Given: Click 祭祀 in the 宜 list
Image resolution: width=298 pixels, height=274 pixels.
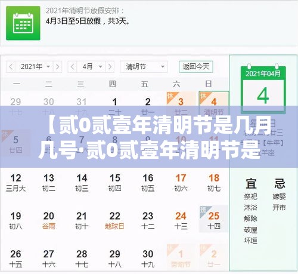Looking at the screenshot, I should pos(251,196).
